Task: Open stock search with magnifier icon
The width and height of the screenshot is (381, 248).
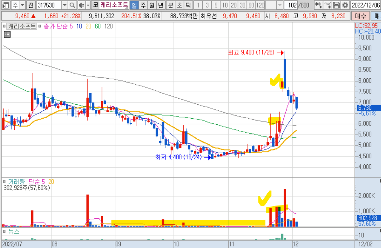Action: coord(72,5)
